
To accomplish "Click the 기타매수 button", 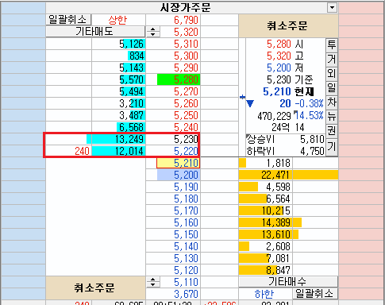I will 288,281.
